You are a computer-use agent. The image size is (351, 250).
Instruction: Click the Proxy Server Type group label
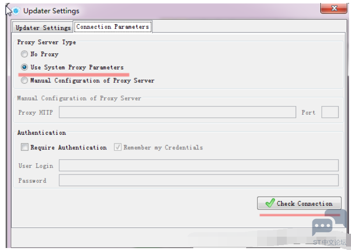pos(46,42)
